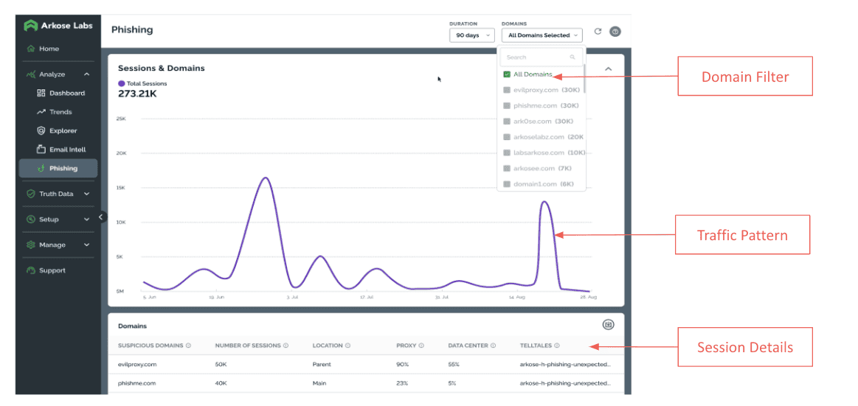This screenshot has width=858, height=406.
Task: Click the Analyze chart icon
Action: pyautogui.click(x=31, y=74)
